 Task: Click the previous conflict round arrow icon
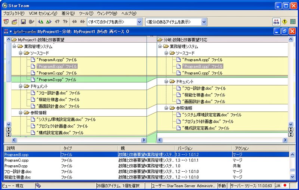pyautogui.click(x=74, y=22)
